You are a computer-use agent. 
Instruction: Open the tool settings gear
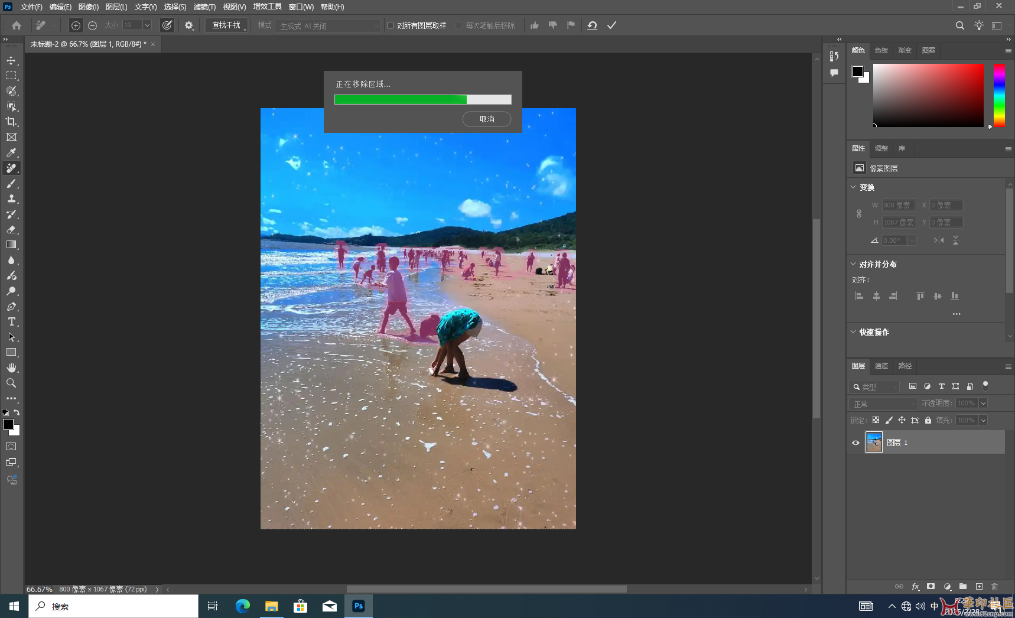[x=189, y=25]
